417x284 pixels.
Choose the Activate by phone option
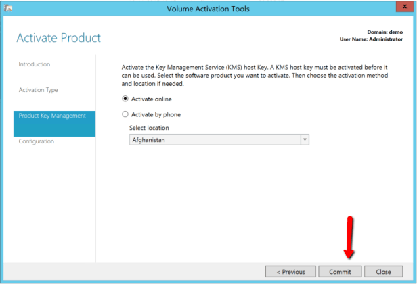[x=125, y=114]
